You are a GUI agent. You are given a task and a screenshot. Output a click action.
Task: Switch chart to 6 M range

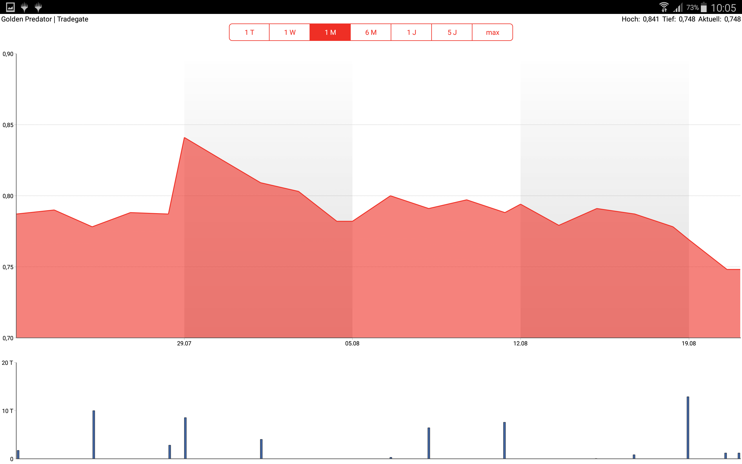click(x=371, y=32)
